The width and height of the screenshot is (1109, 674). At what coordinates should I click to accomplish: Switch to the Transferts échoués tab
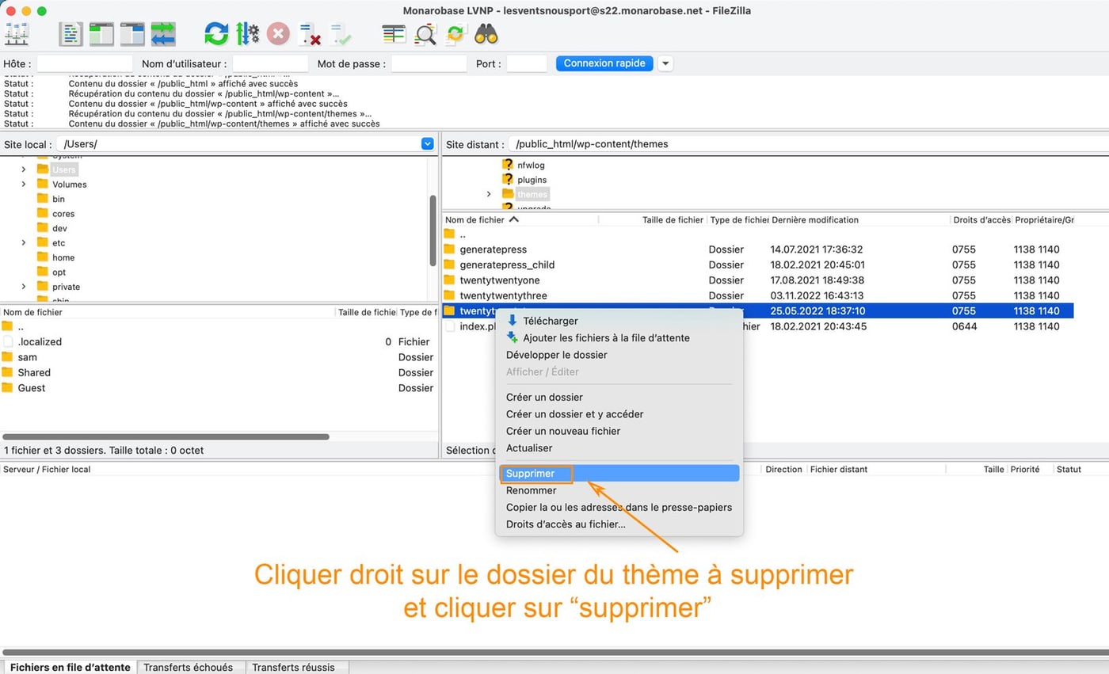[191, 667]
